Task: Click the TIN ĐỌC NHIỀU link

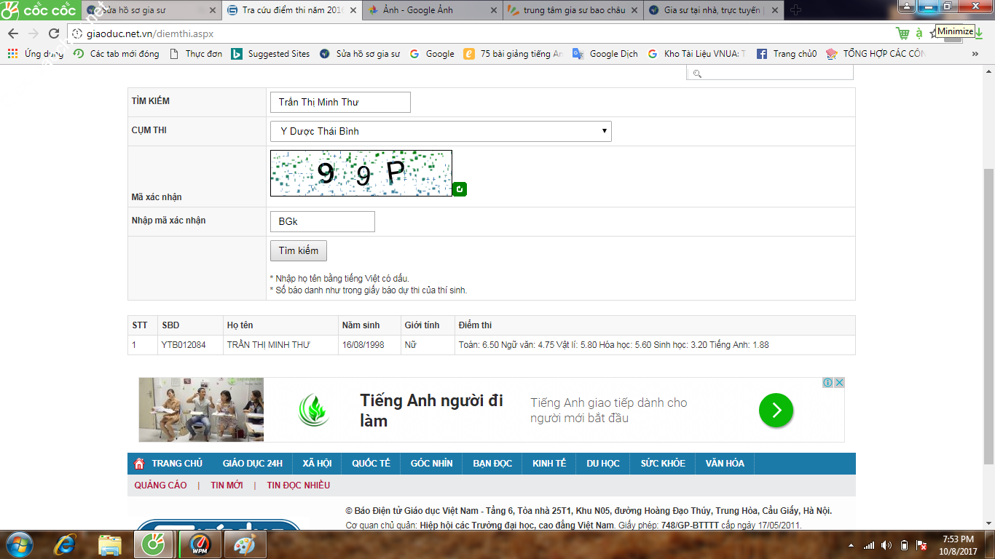Action: click(x=298, y=485)
